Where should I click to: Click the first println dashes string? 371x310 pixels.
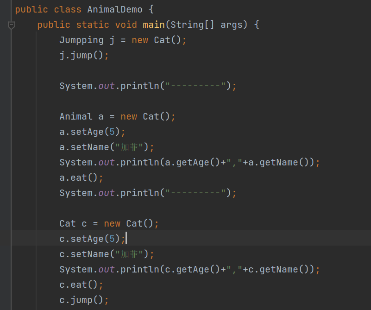click(x=198, y=86)
